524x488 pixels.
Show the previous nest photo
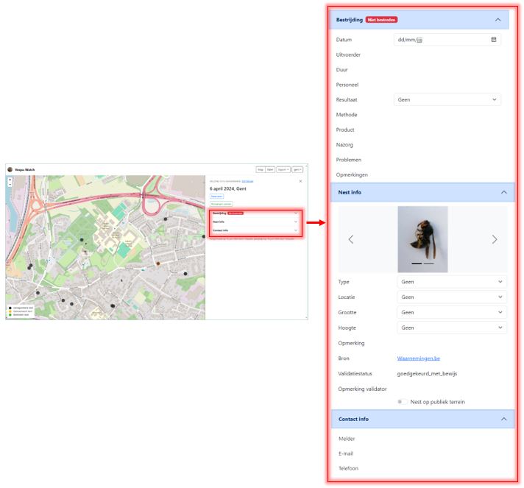coord(351,239)
